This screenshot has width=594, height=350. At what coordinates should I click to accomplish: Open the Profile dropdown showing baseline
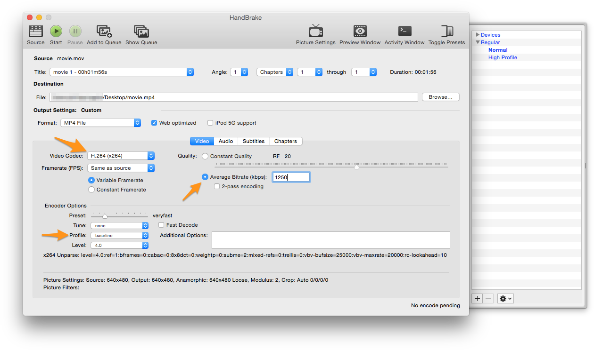click(120, 235)
